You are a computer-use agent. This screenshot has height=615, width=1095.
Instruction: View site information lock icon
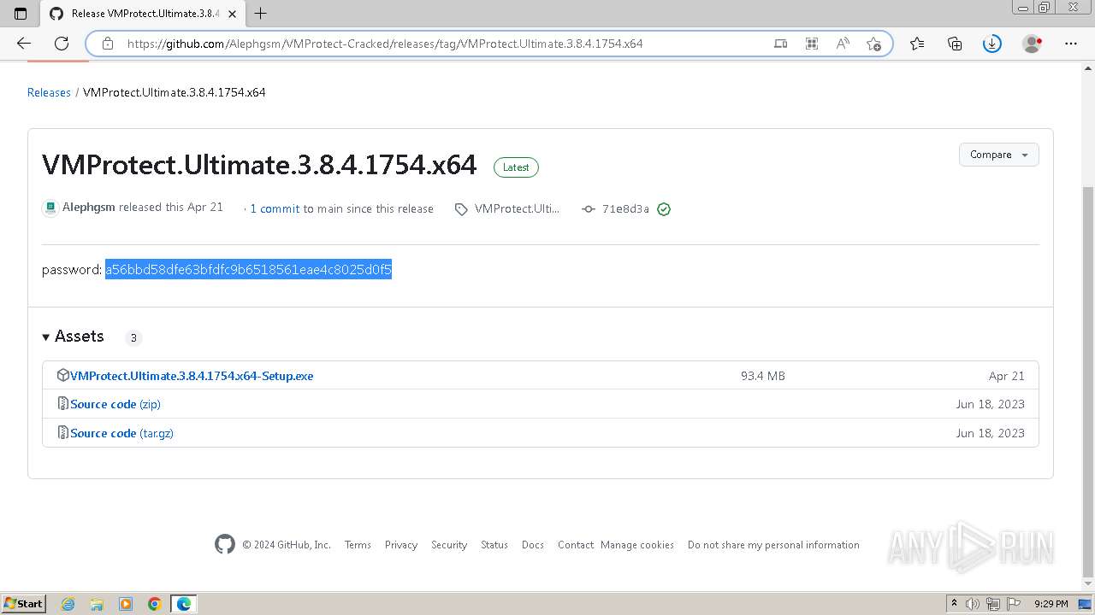108,44
